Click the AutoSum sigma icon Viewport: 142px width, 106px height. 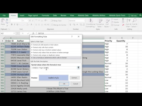coord(123,19)
